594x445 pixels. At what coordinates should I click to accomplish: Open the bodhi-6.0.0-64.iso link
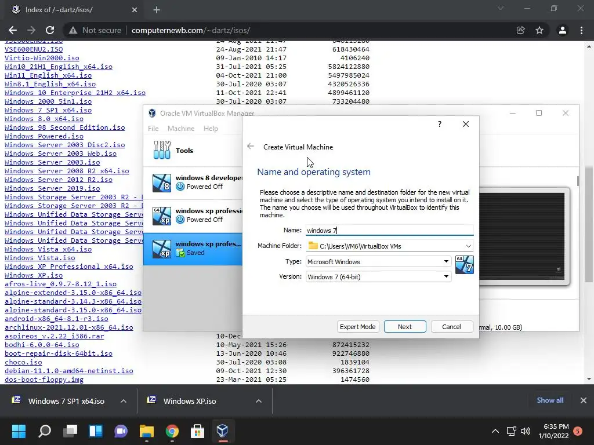42,345
